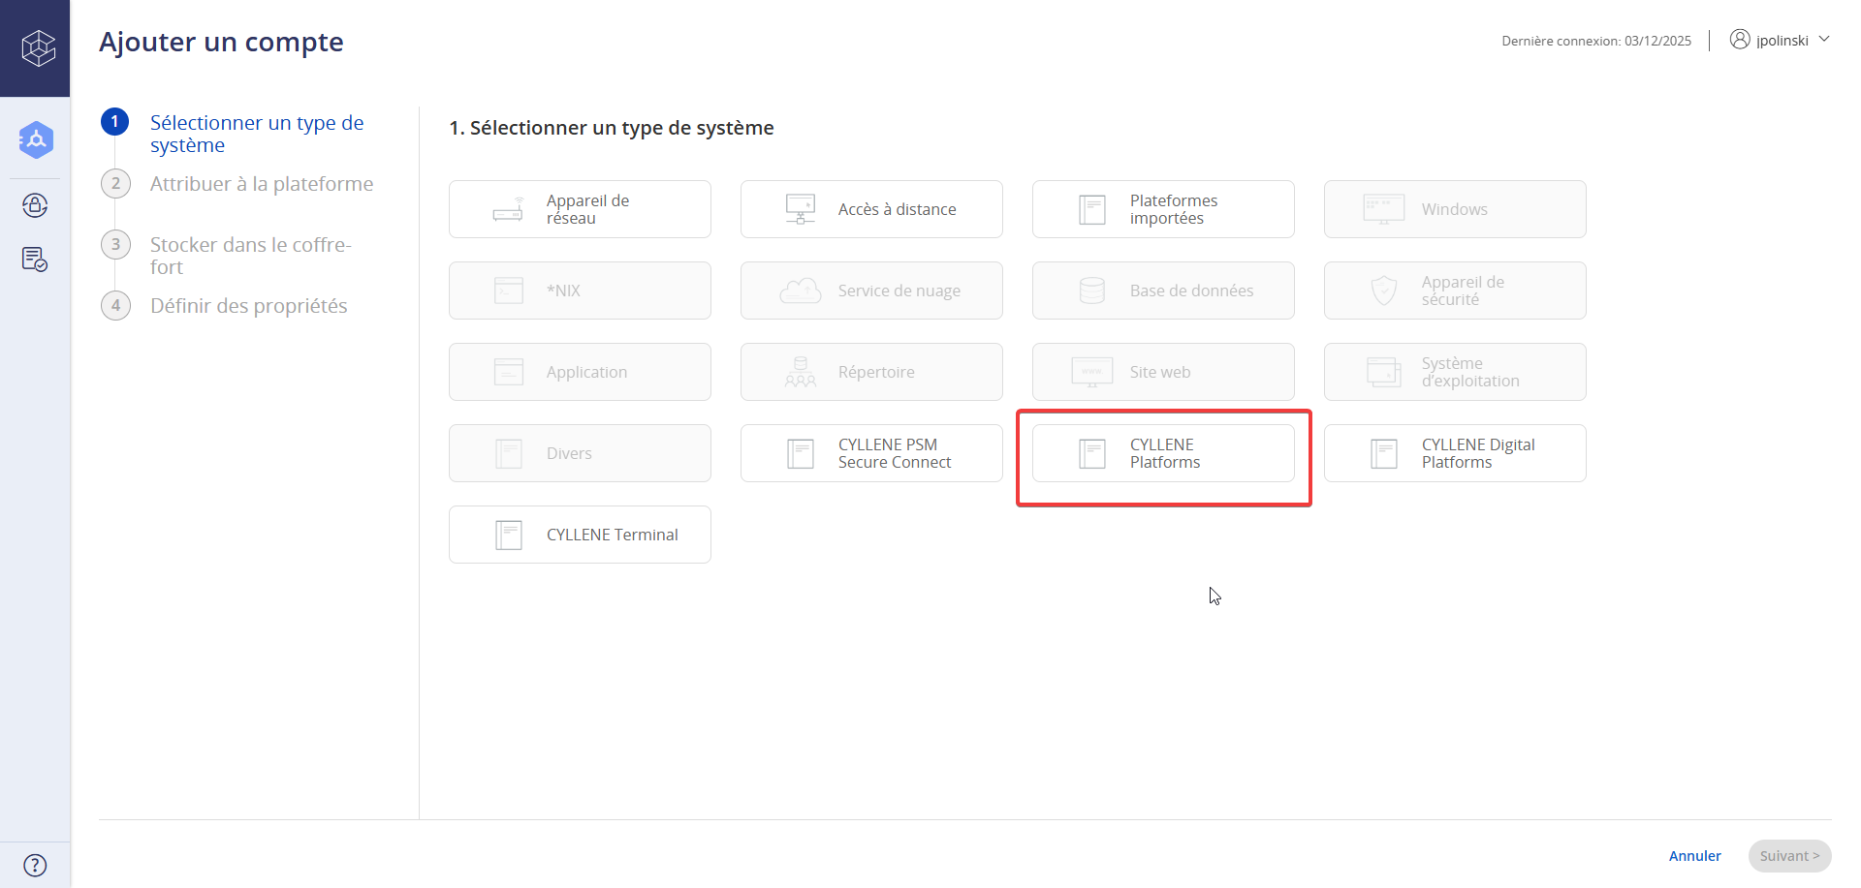Viewport: 1861px width, 888px height.
Task: Click the monitor icon for Accès à distance
Action: point(800,209)
